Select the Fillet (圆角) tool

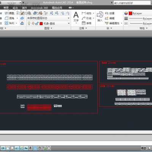(9, 18)
